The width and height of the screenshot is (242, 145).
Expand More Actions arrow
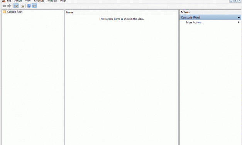pyautogui.click(x=239, y=22)
